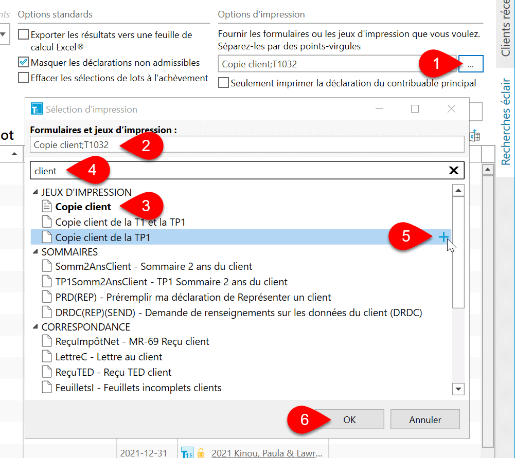515x458 pixels.
Task: Click the T1 file icon beside Kinou return
Action: 187,453
